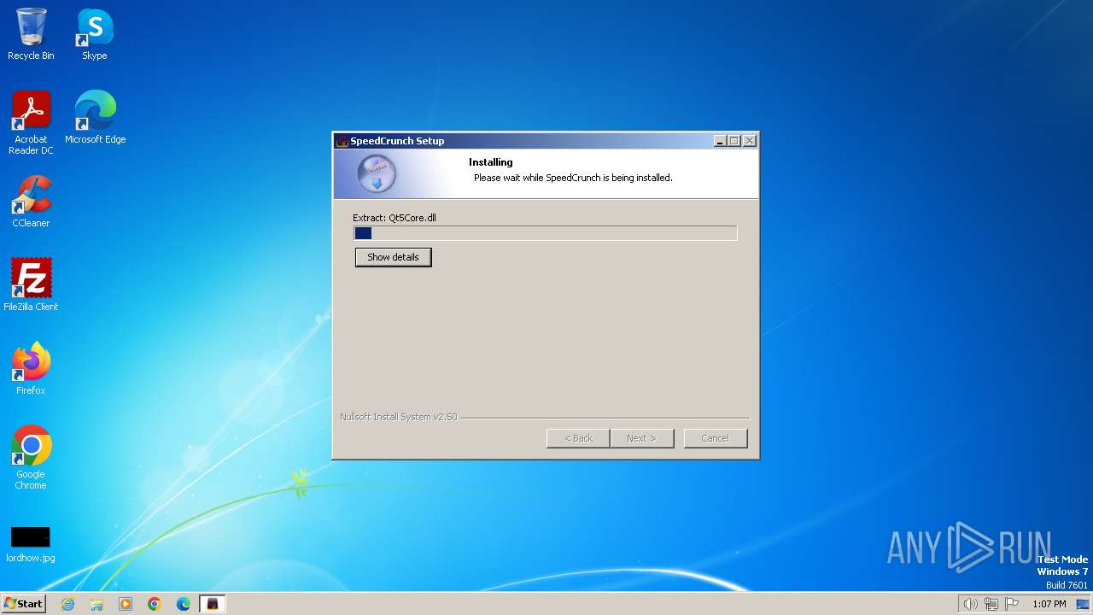Viewport: 1093px width, 615px height.
Task: Close the SpeedCrunch Setup window
Action: click(750, 141)
